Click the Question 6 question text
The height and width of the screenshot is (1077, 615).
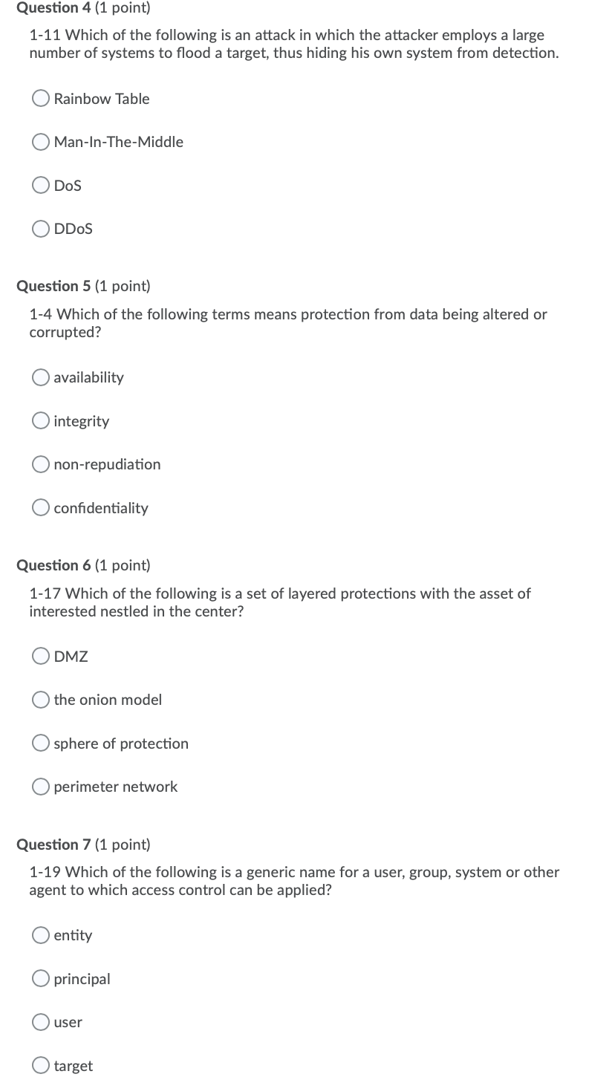(279, 602)
